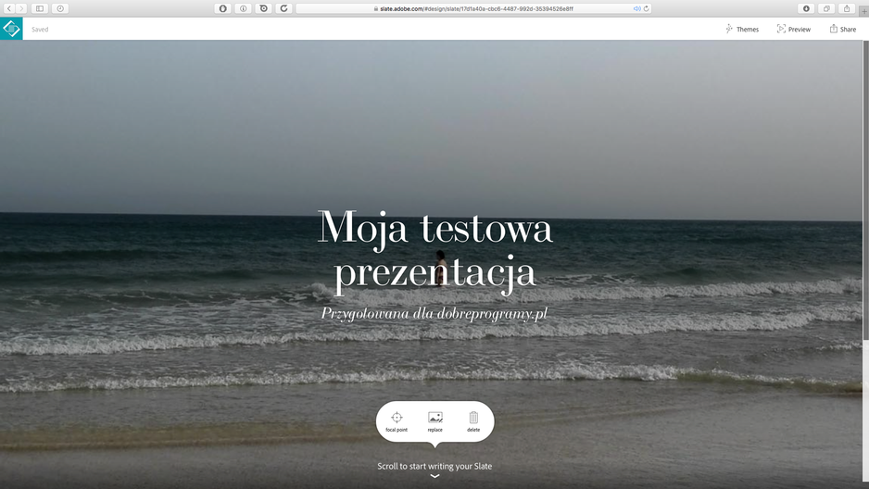Replace the cover photo
Image resolution: width=869 pixels, height=489 pixels.
[x=435, y=421]
